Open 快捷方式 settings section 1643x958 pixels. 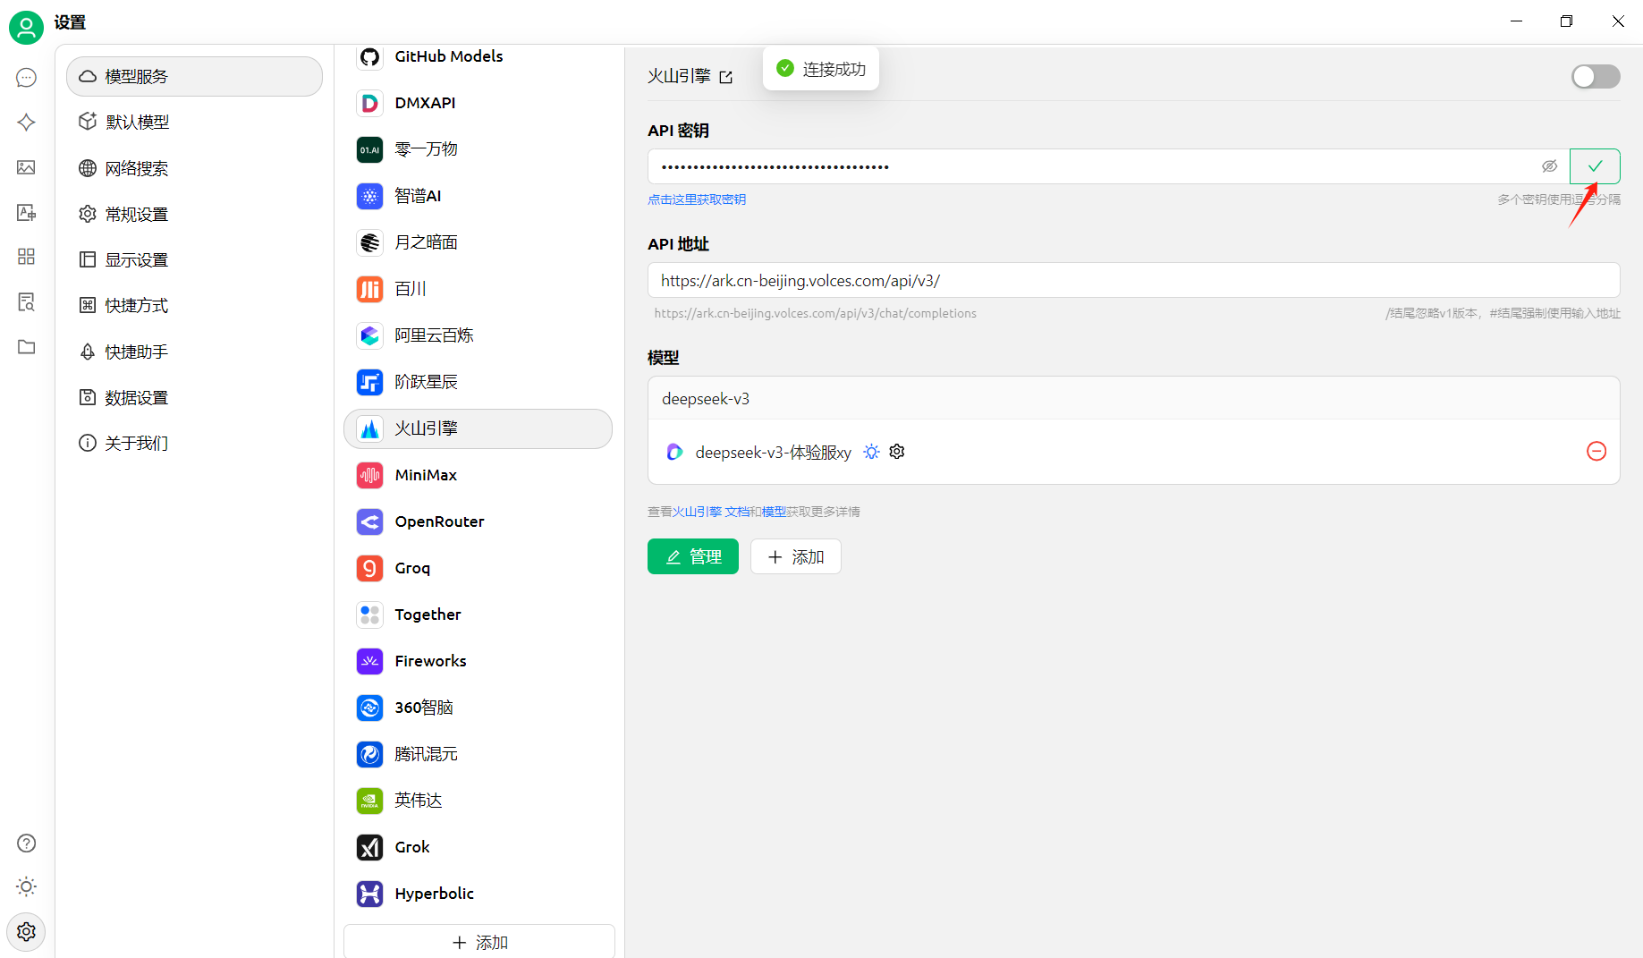194,305
